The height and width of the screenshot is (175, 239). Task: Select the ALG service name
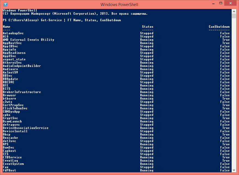click(x=6, y=36)
